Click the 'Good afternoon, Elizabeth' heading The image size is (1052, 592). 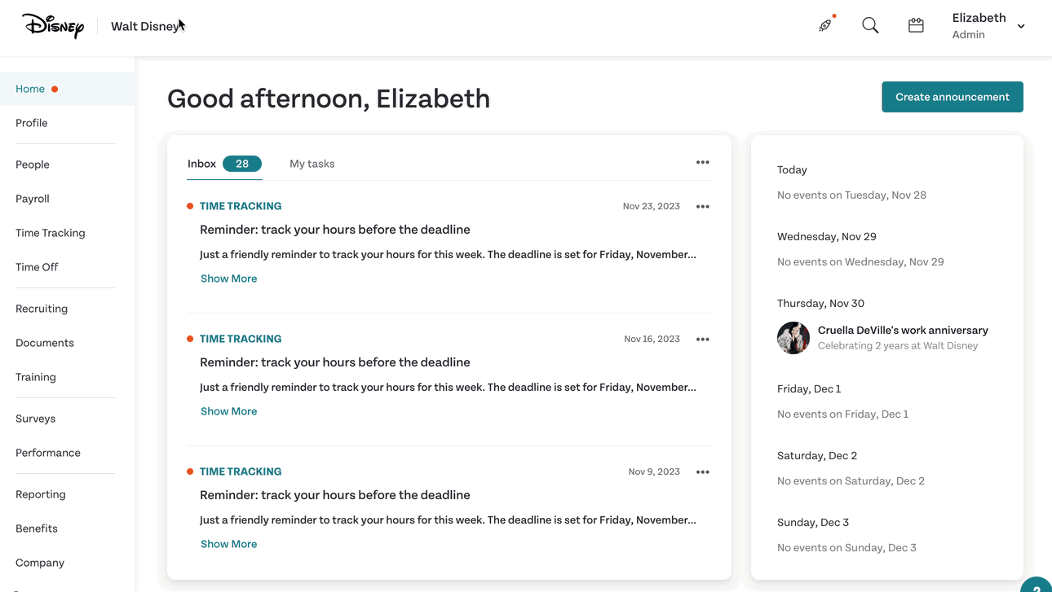pos(329,99)
